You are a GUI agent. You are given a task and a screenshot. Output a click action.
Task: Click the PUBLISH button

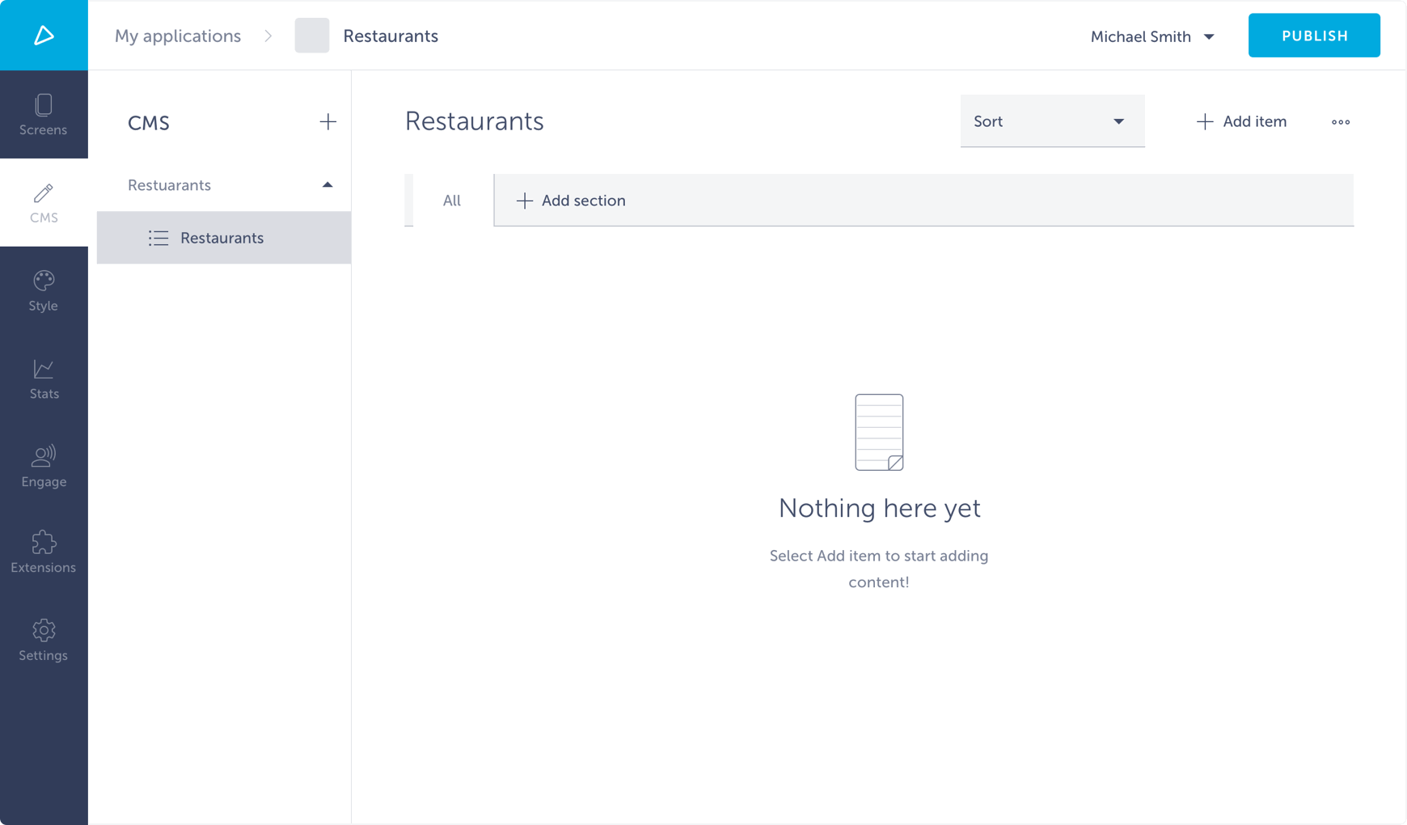click(x=1313, y=36)
